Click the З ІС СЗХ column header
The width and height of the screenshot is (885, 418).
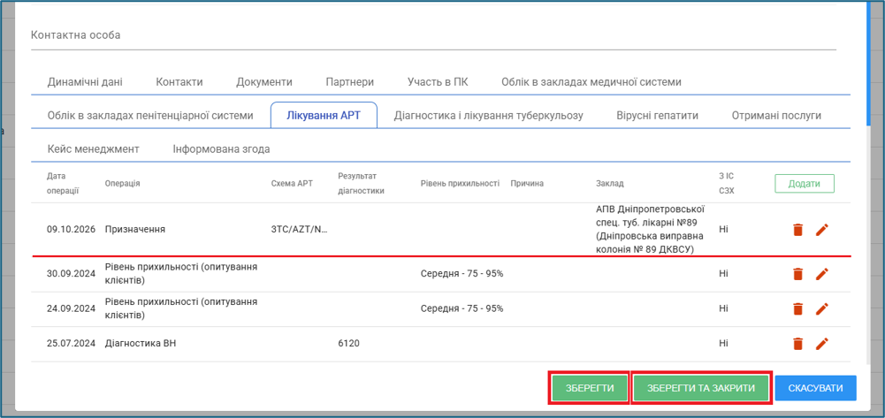pyautogui.click(x=727, y=183)
